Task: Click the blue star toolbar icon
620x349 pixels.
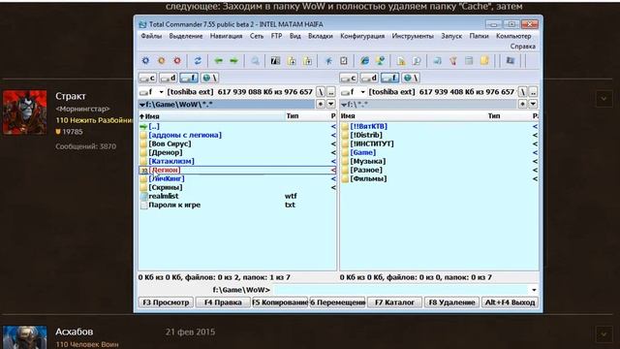Action: [x=328, y=60]
